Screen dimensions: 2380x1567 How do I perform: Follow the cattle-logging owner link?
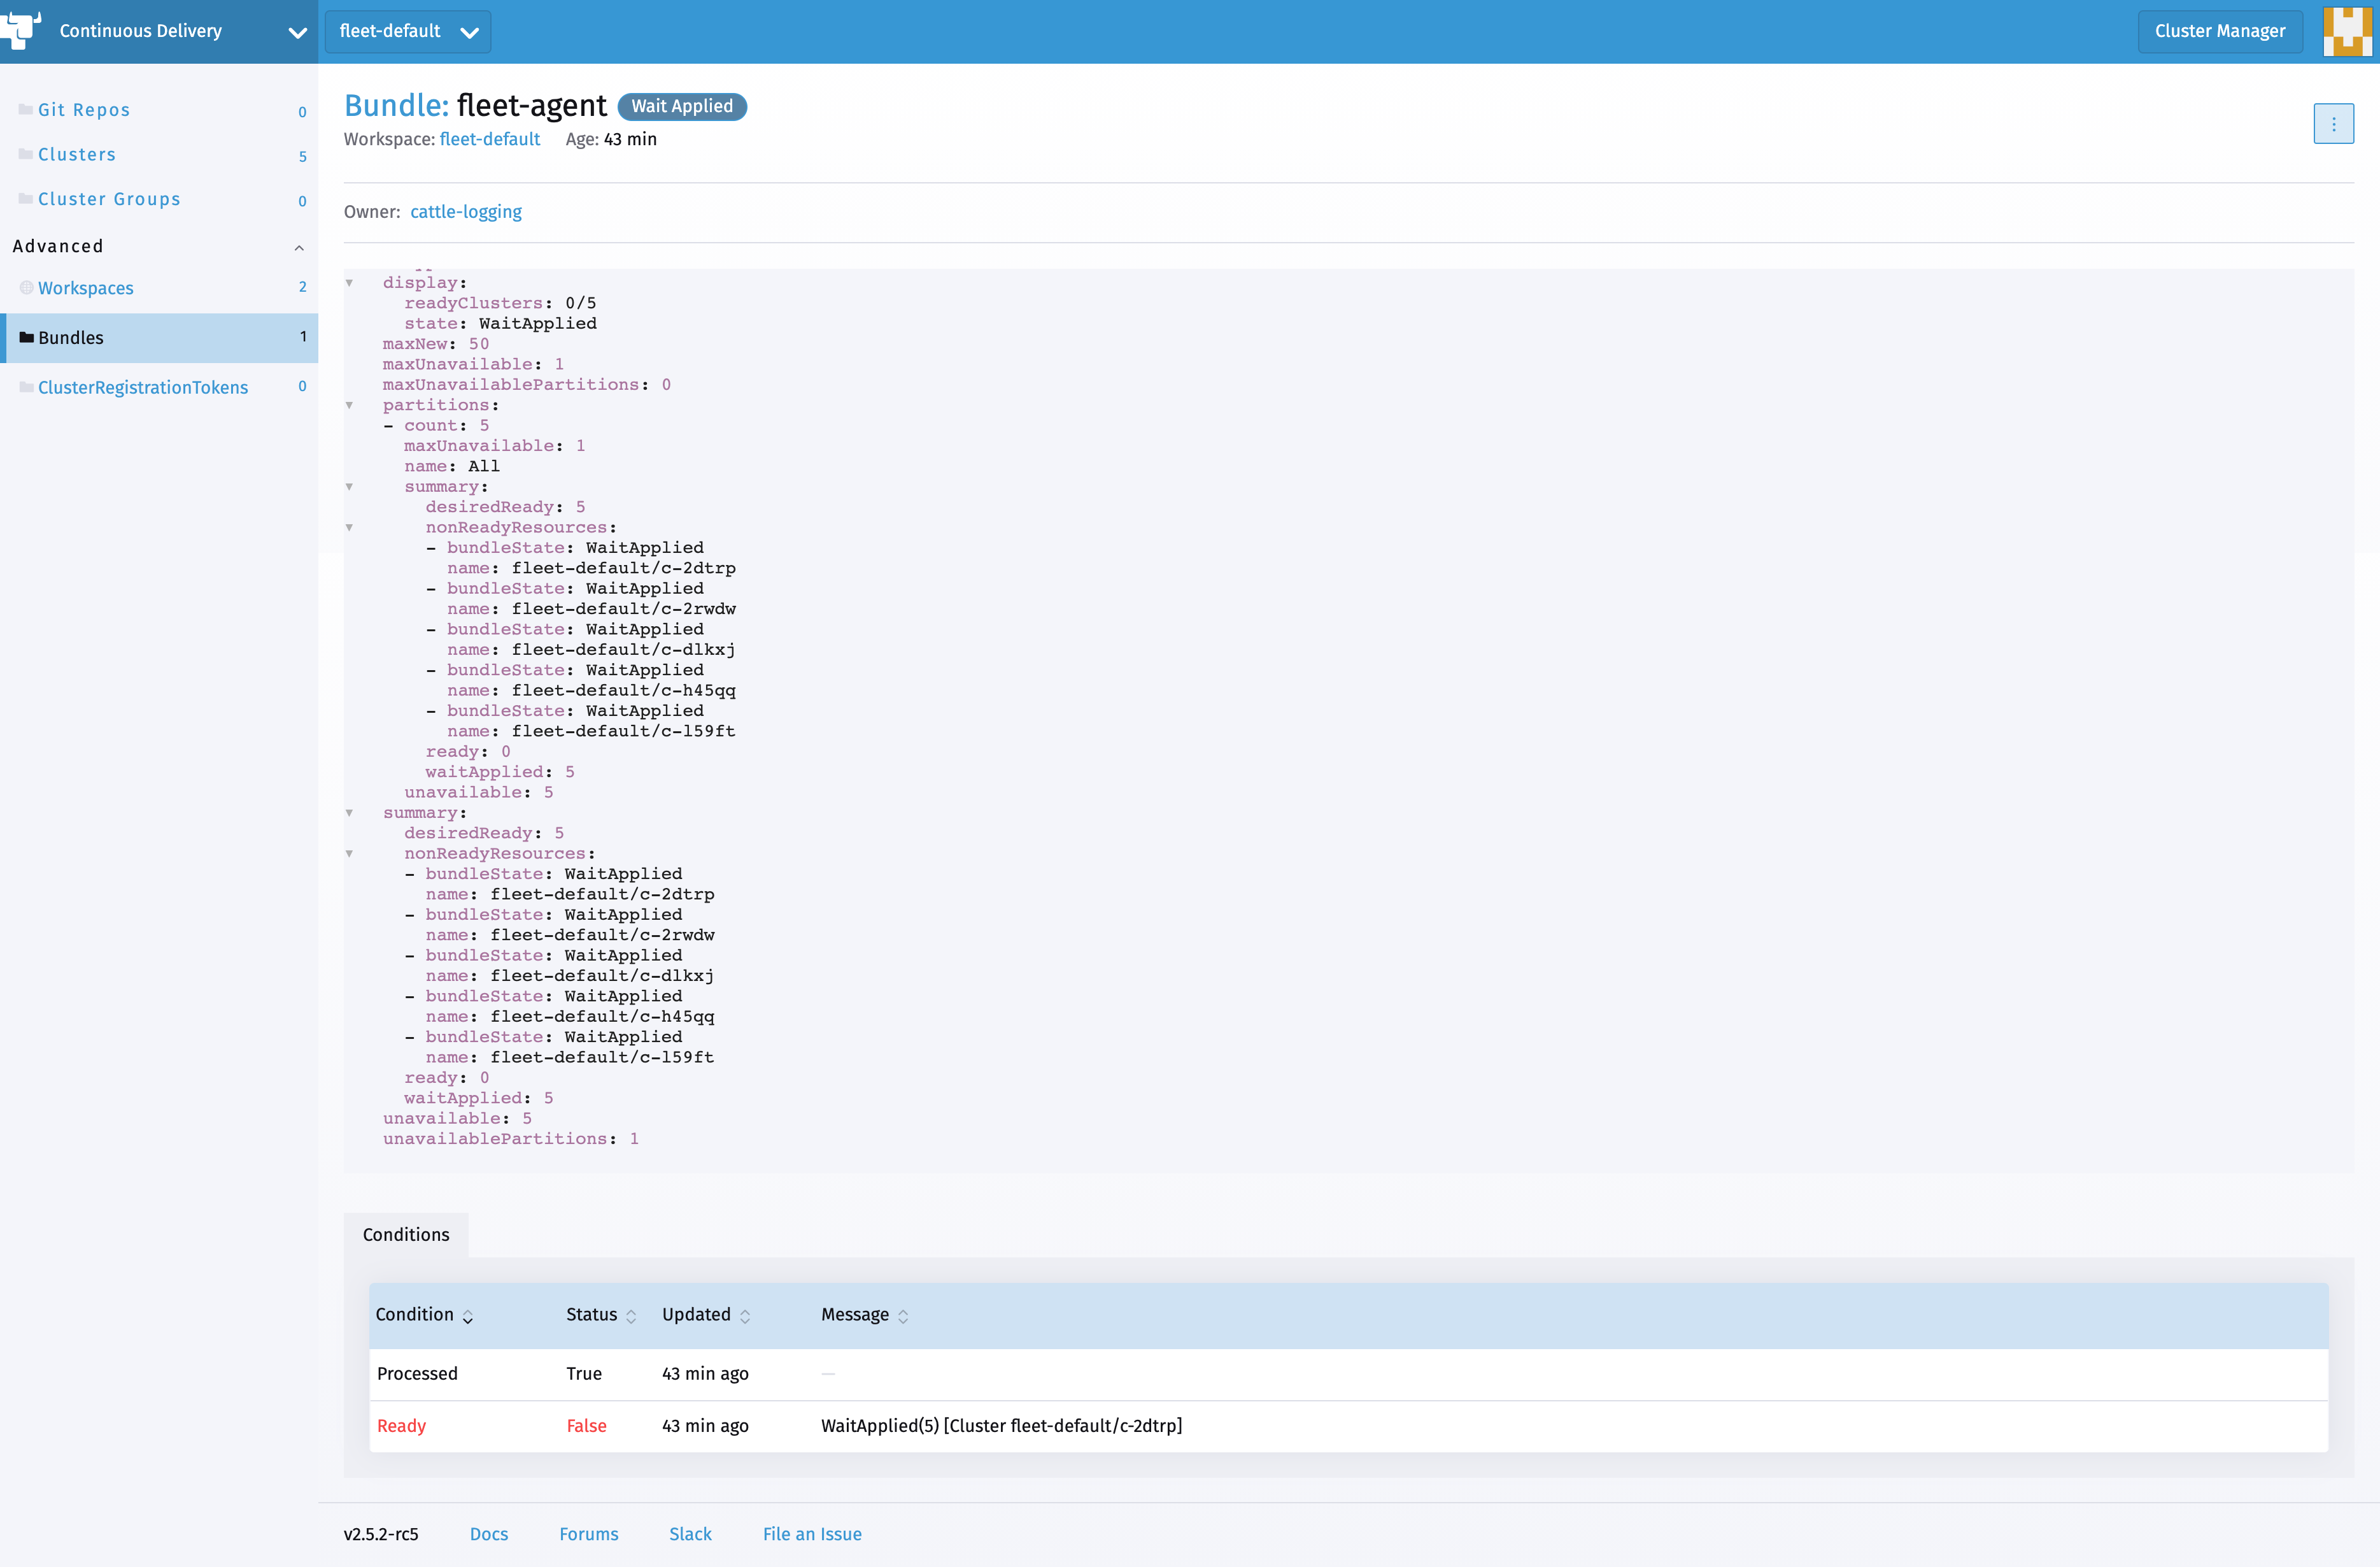click(466, 211)
